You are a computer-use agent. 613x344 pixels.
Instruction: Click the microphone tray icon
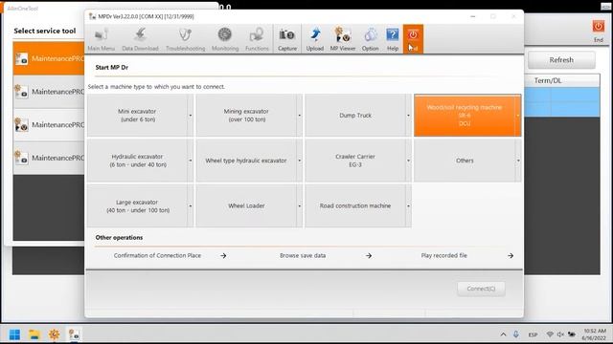tap(516, 334)
